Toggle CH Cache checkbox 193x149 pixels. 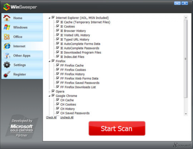pos(58,100)
